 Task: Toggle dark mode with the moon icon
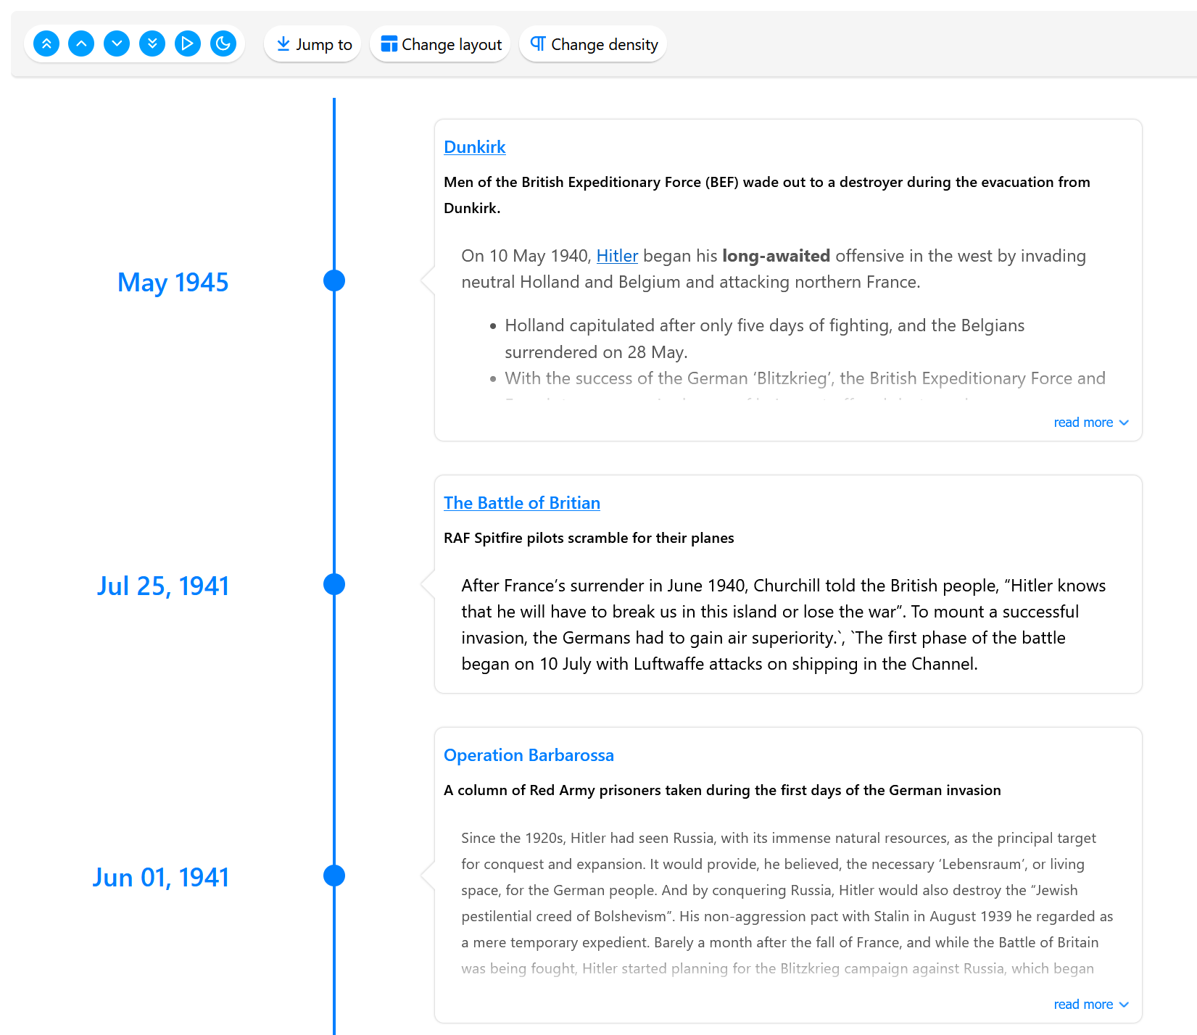pyautogui.click(x=223, y=44)
